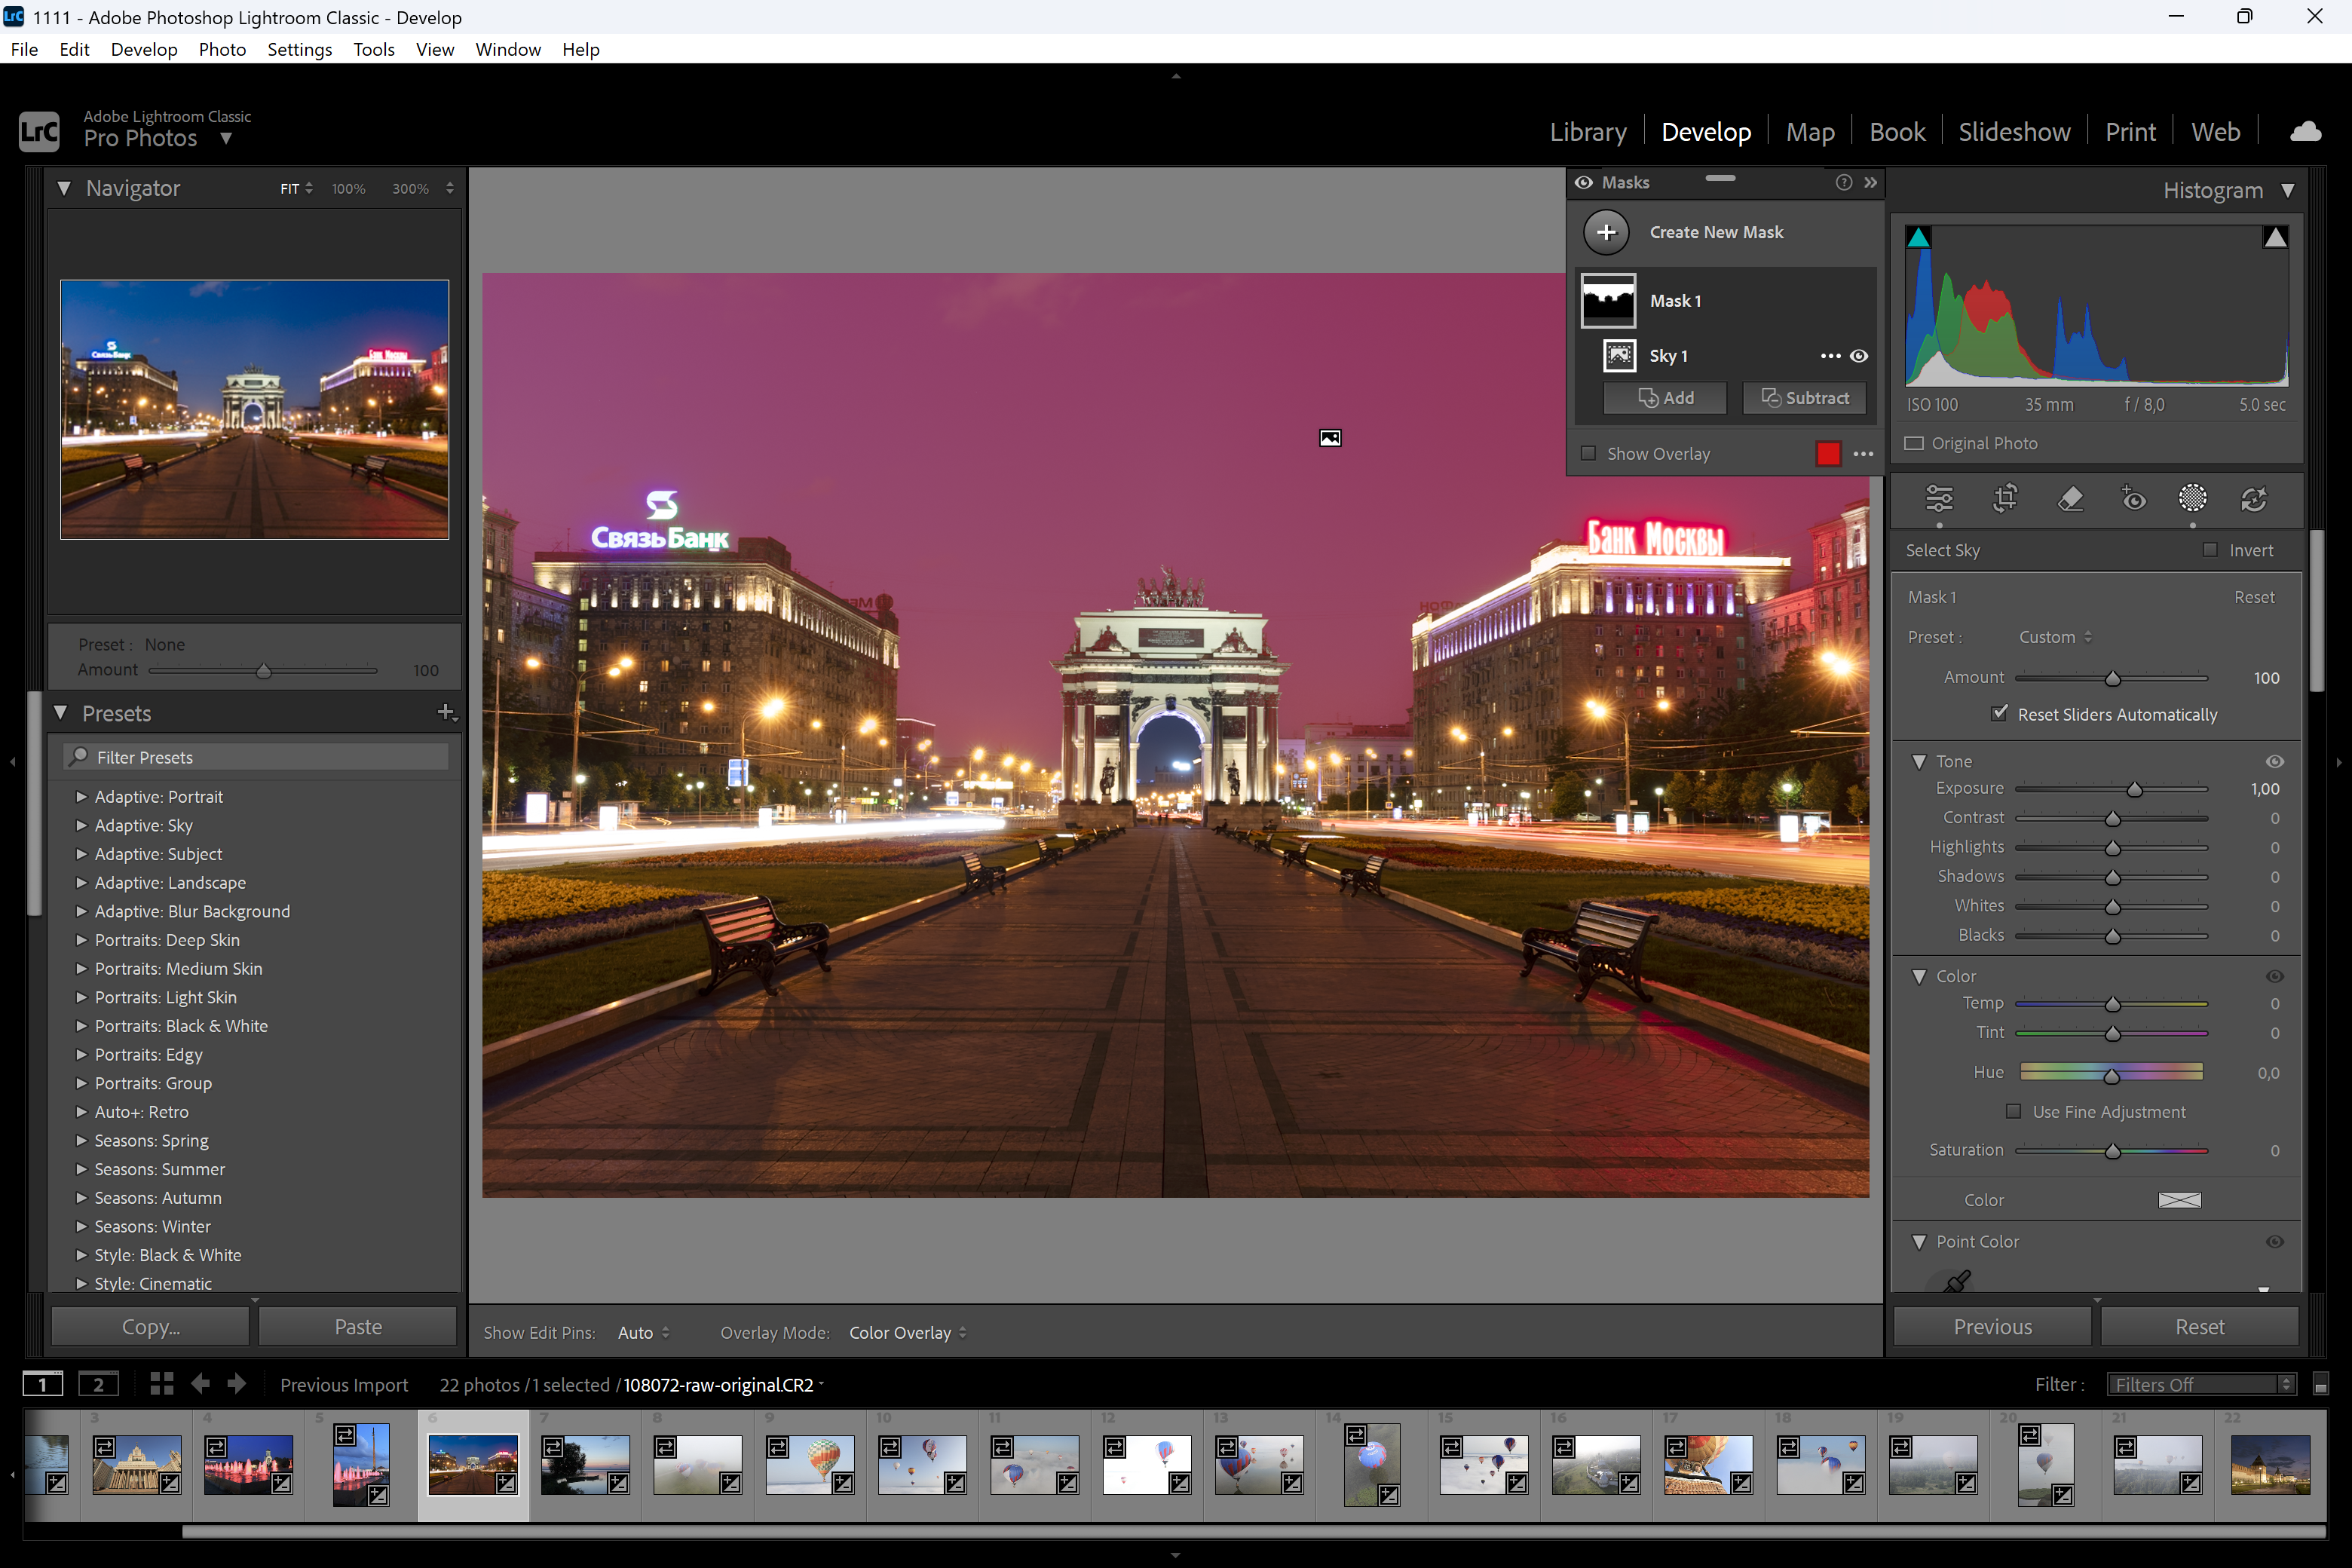Image resolution: width=2352 pixels, height=1568 pixels.
Task: Collapse the Histogram panel
Action: point(2287,190)
